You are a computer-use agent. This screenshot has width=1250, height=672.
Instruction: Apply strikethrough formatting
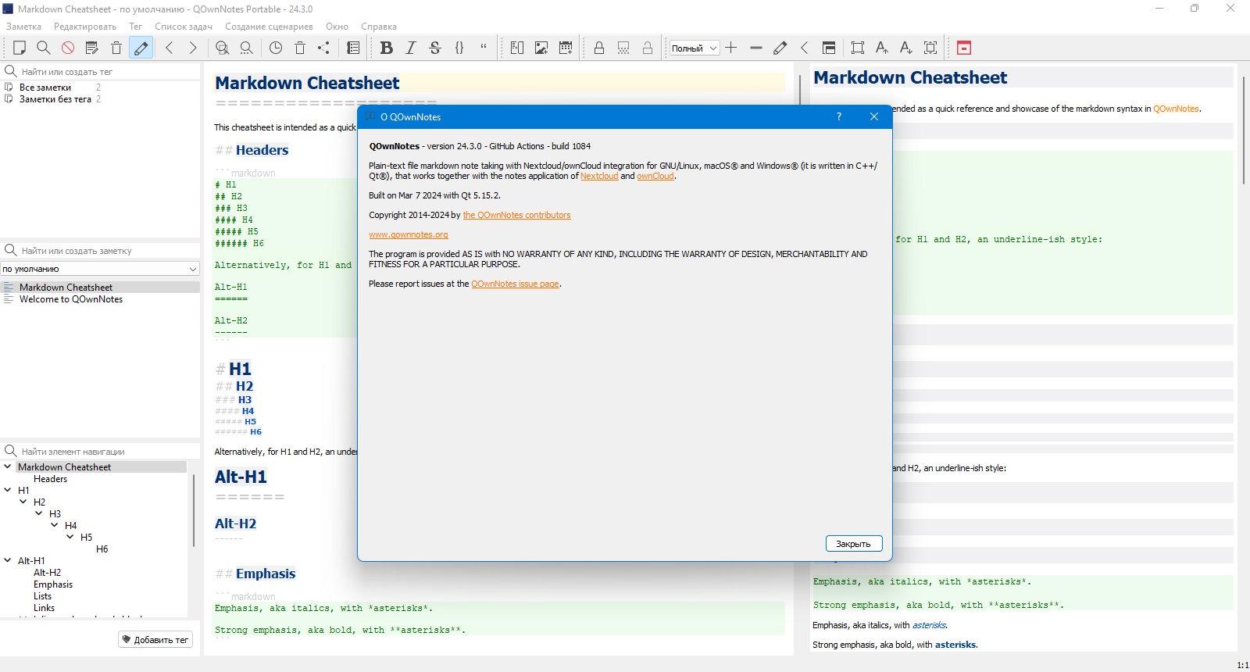click(x=435, y=48)
